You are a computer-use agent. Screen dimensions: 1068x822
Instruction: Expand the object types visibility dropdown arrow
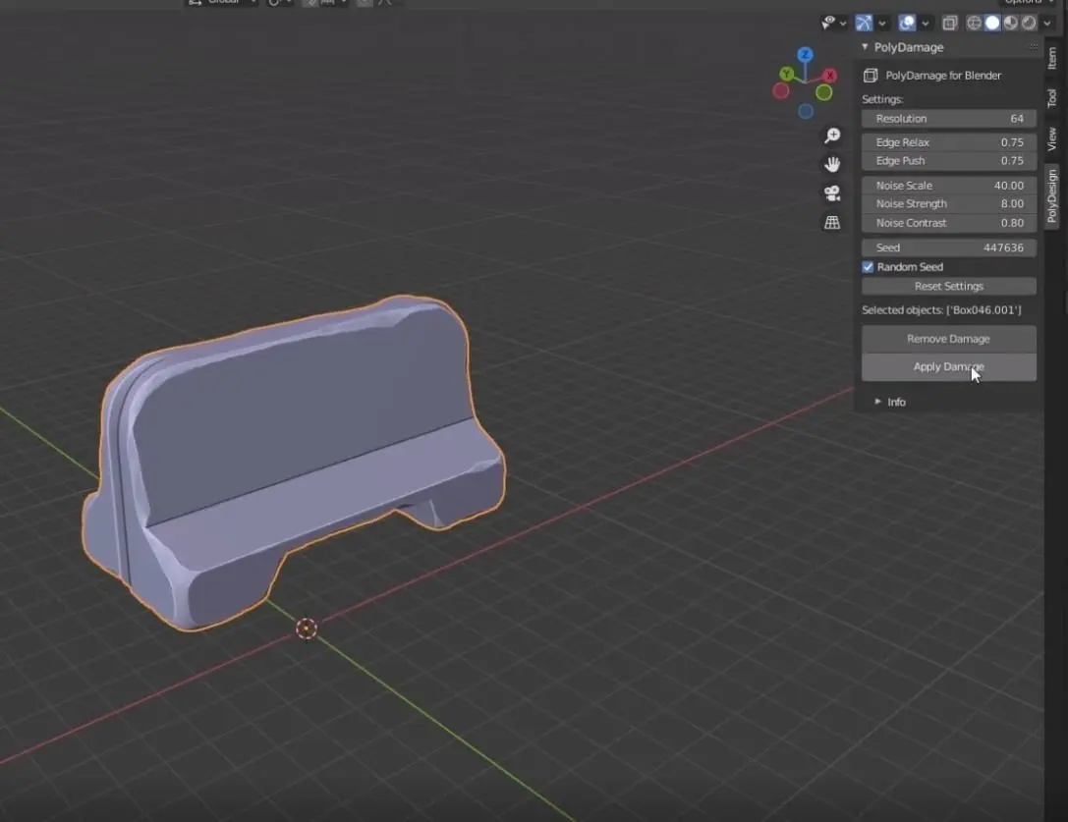(x=843, y=24)
